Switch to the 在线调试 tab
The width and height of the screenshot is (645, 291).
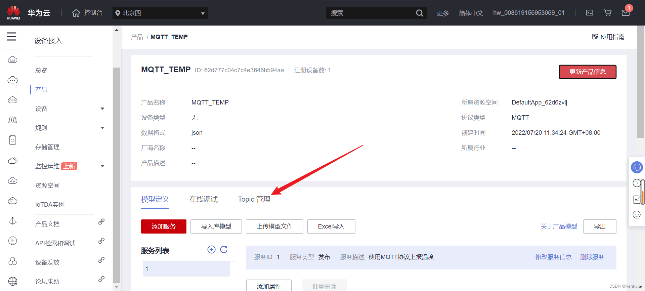pos(204,199)
